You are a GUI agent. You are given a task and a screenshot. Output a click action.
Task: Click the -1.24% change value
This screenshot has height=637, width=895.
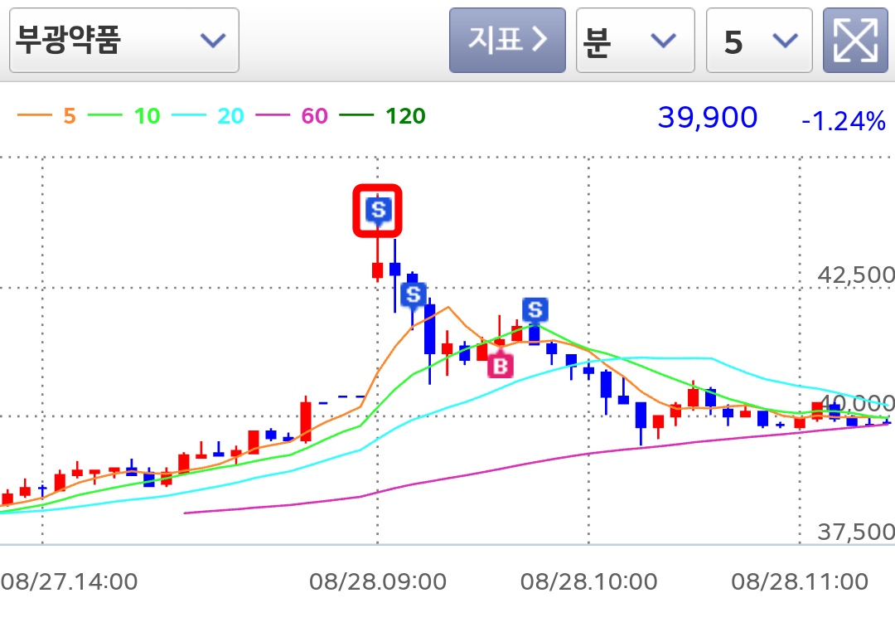pos(844,120)
